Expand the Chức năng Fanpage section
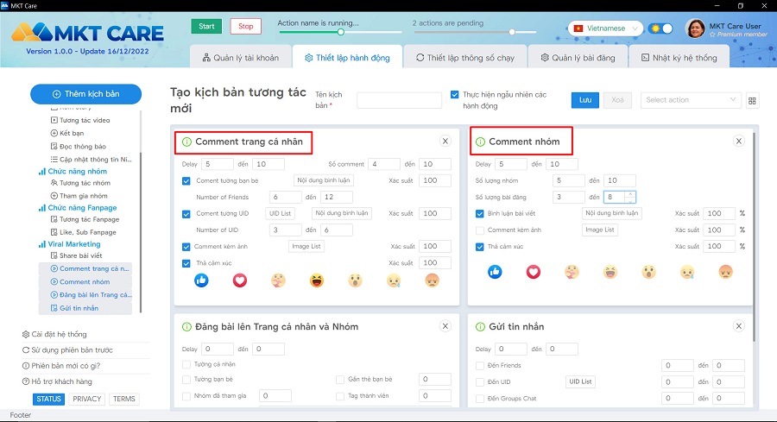Screen dimensions: 777x422 click(78, 208)
